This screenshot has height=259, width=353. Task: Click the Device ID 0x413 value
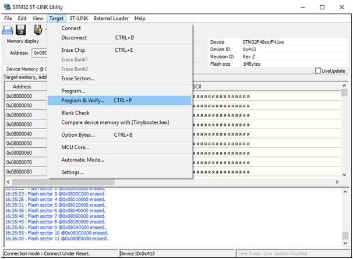[x=249, y=49]
